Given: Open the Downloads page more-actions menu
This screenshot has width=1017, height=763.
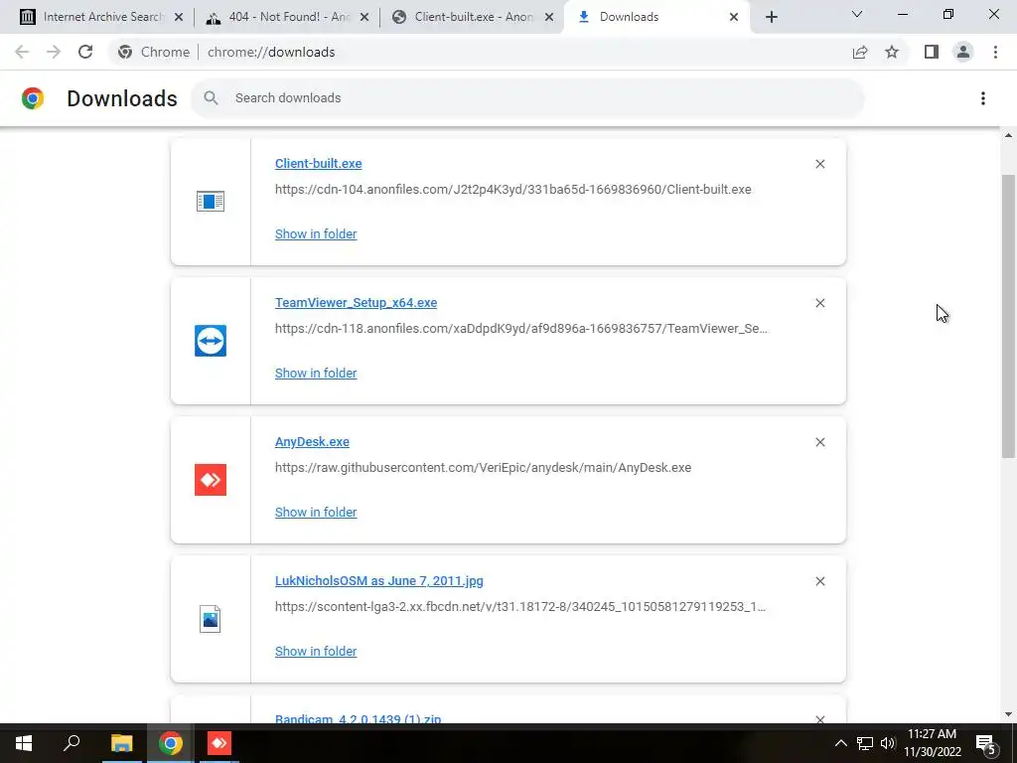Looking at the screenshot, I should click(x=983, y=98).
